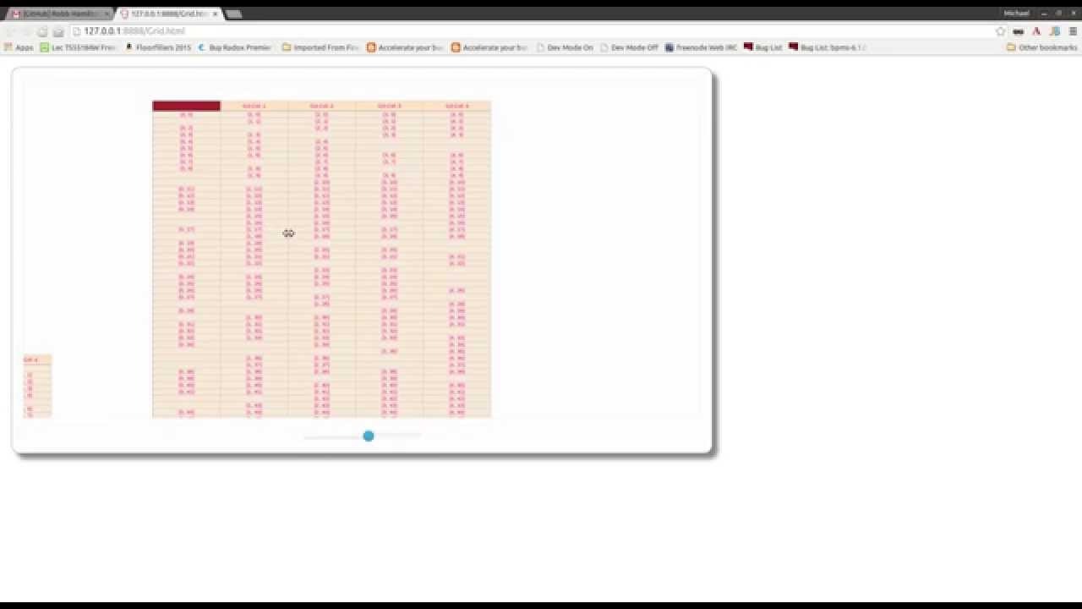Click the red A extension icon
The image size is (1082, 609).
tap(1036, 31)
